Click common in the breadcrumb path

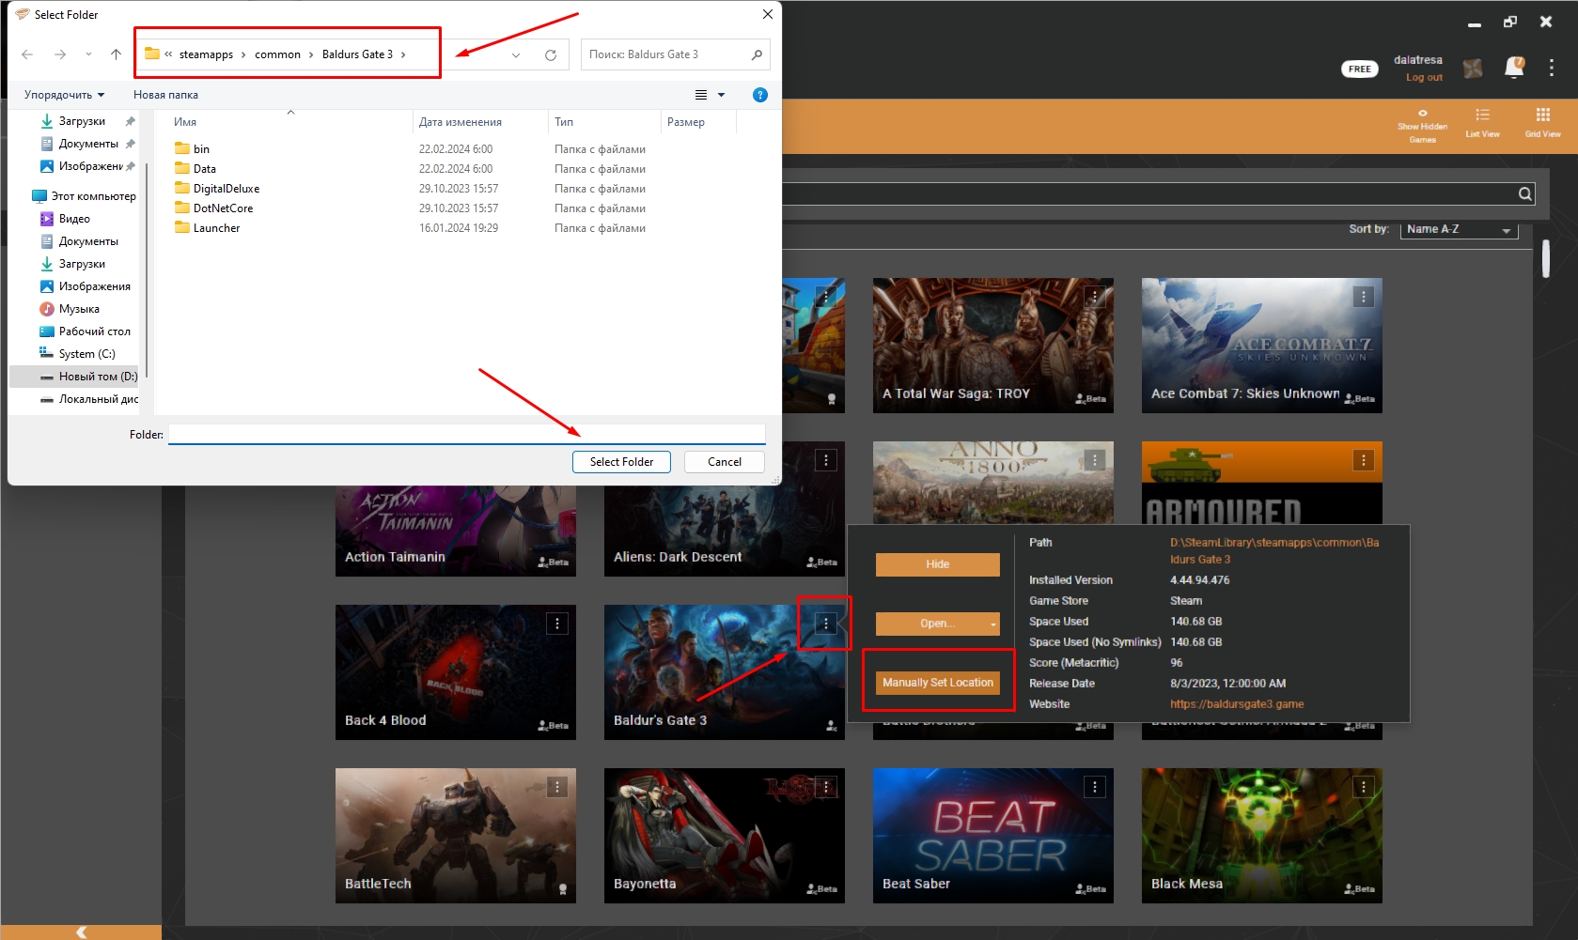(277, 54)
